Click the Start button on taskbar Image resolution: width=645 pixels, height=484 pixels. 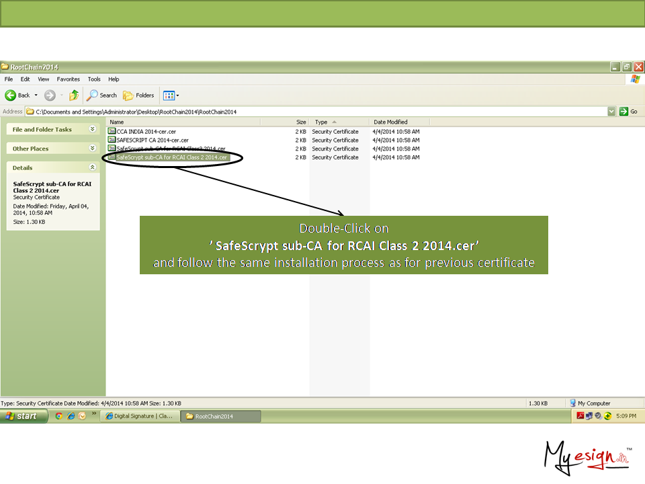pos(24,416)
